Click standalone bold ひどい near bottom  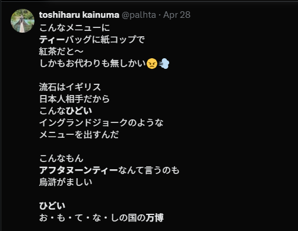(x=52, y=206)
